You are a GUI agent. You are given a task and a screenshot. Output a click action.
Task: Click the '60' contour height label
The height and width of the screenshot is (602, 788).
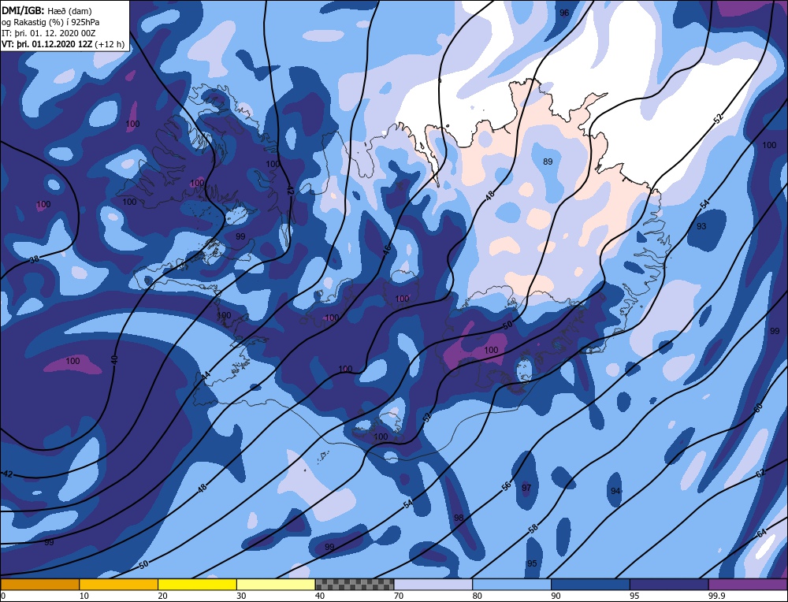[x=759, y=407]
